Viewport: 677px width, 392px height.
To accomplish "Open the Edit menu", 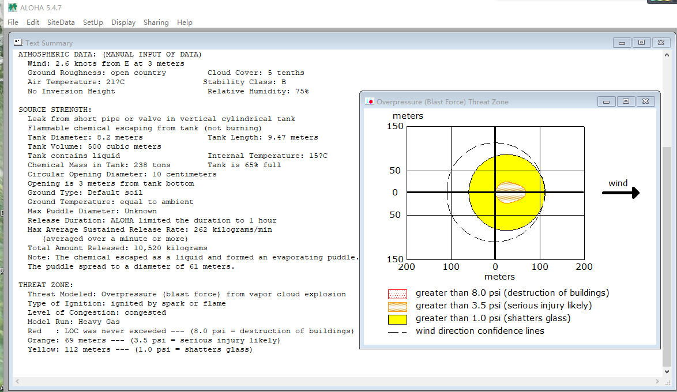I will [x=33, y=22].
